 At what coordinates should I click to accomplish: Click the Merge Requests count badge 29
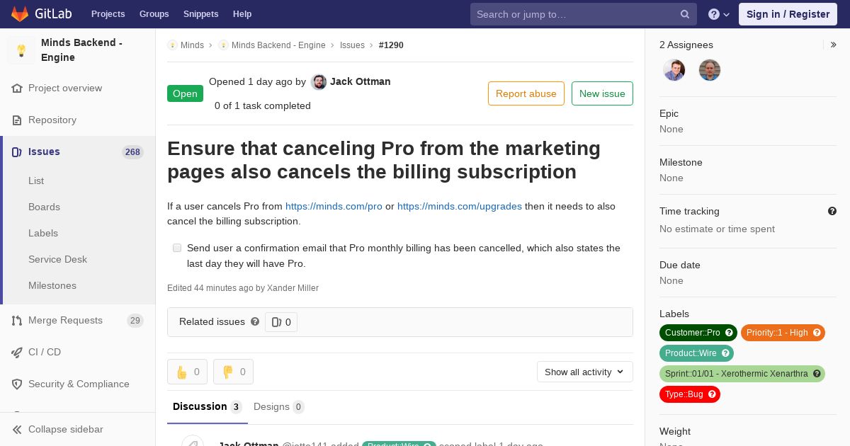tap(135, 321)
